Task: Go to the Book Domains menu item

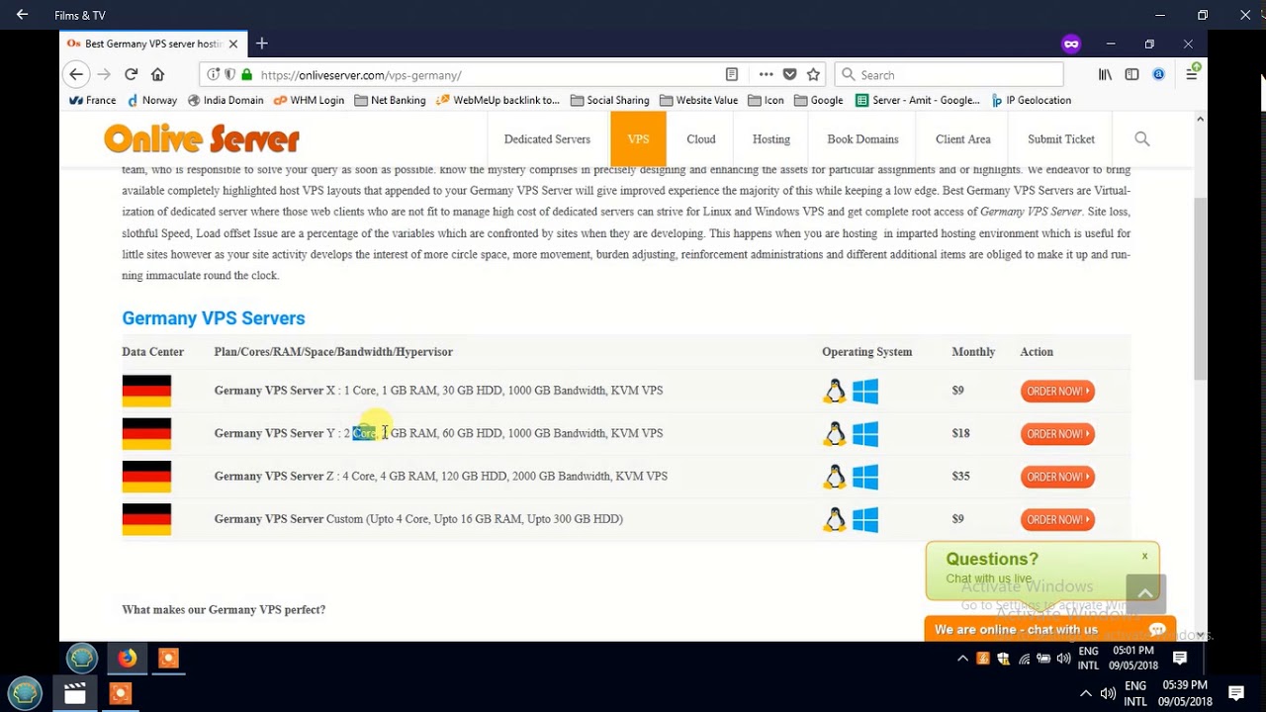Action: [862, 139]
